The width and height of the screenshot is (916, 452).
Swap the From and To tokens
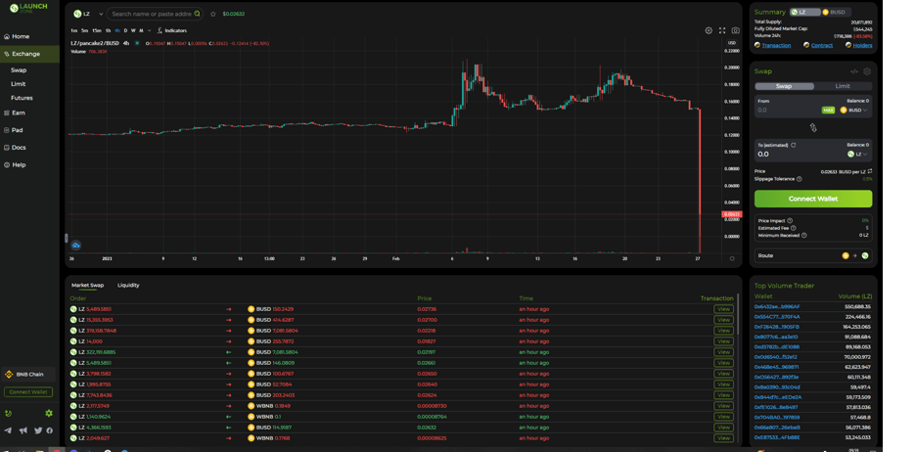click(813, 127)
